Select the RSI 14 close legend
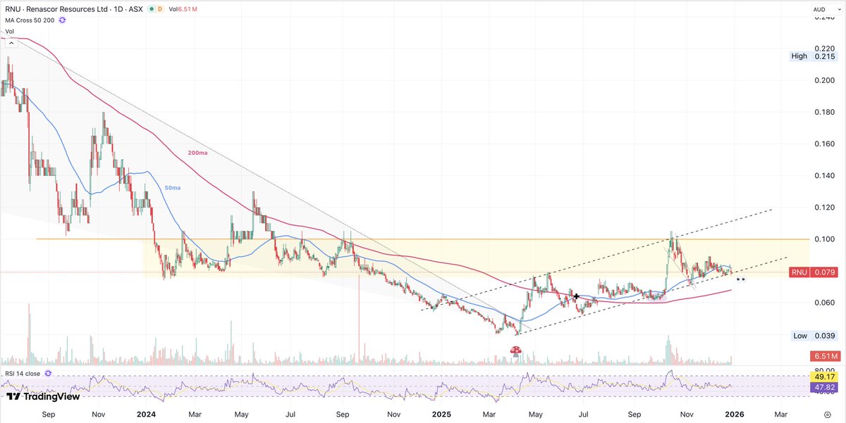846x423 pixels. pos(23,373)
